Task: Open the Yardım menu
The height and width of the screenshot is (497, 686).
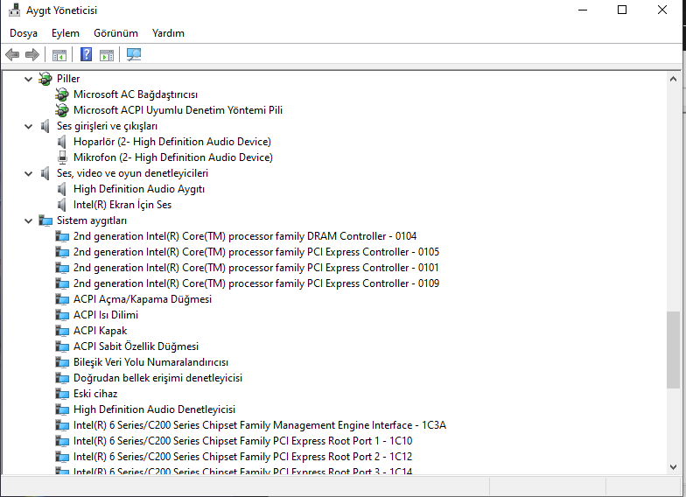Action: 168,33
